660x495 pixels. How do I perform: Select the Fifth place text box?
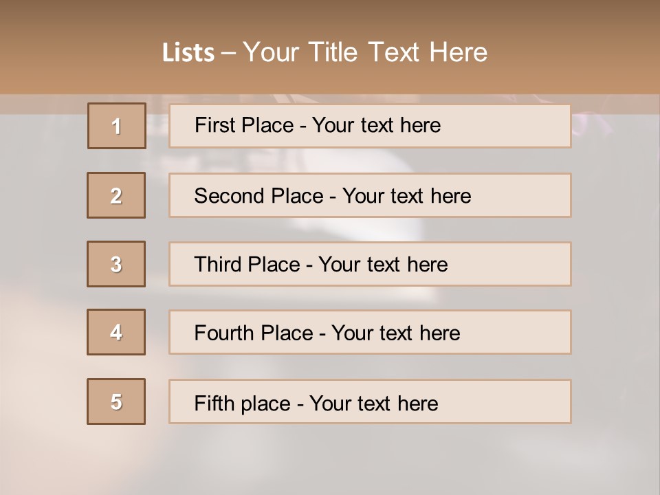tap(370, 401)
